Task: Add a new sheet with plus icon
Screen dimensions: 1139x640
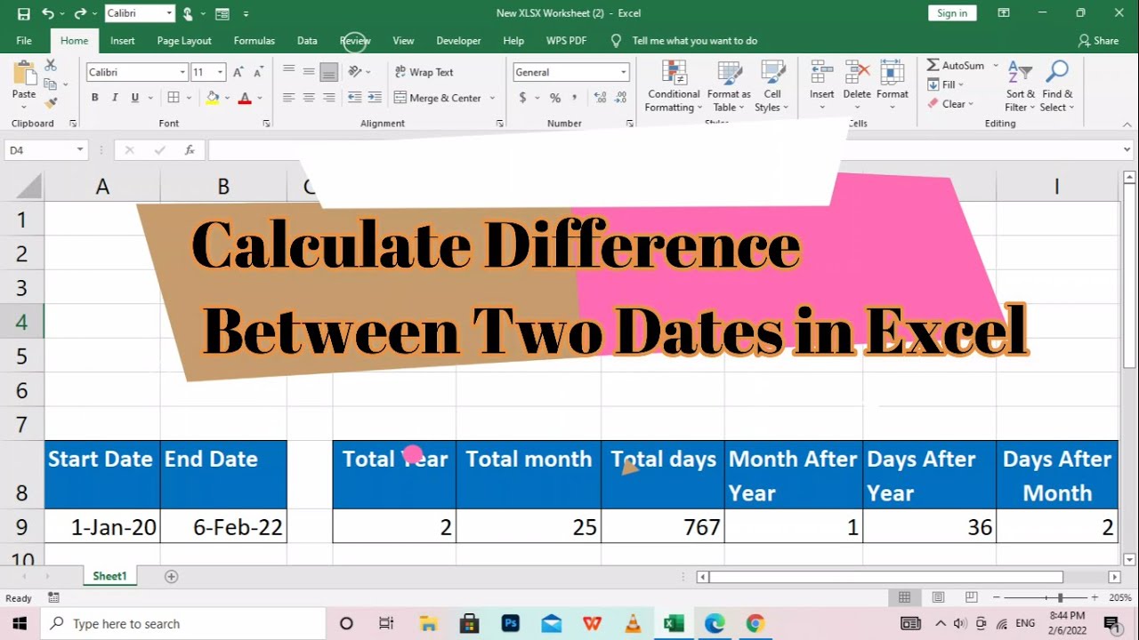Action: [172, 576]
